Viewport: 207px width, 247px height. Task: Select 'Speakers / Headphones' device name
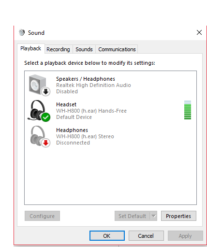pyautogui.click(x=86, y=79)
